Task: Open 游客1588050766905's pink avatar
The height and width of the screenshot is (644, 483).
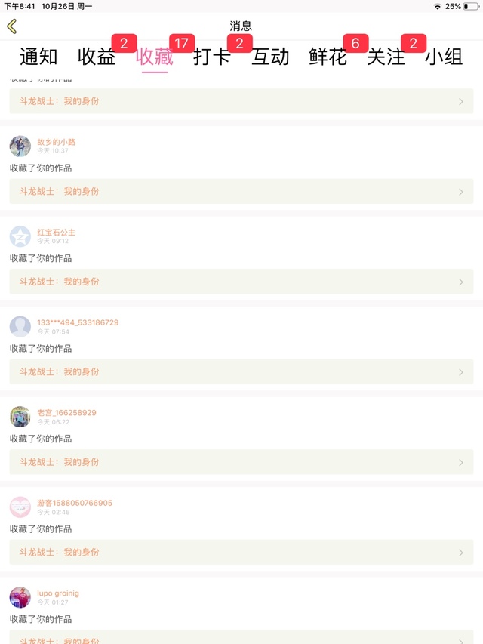Action: (x=20, y=507)
